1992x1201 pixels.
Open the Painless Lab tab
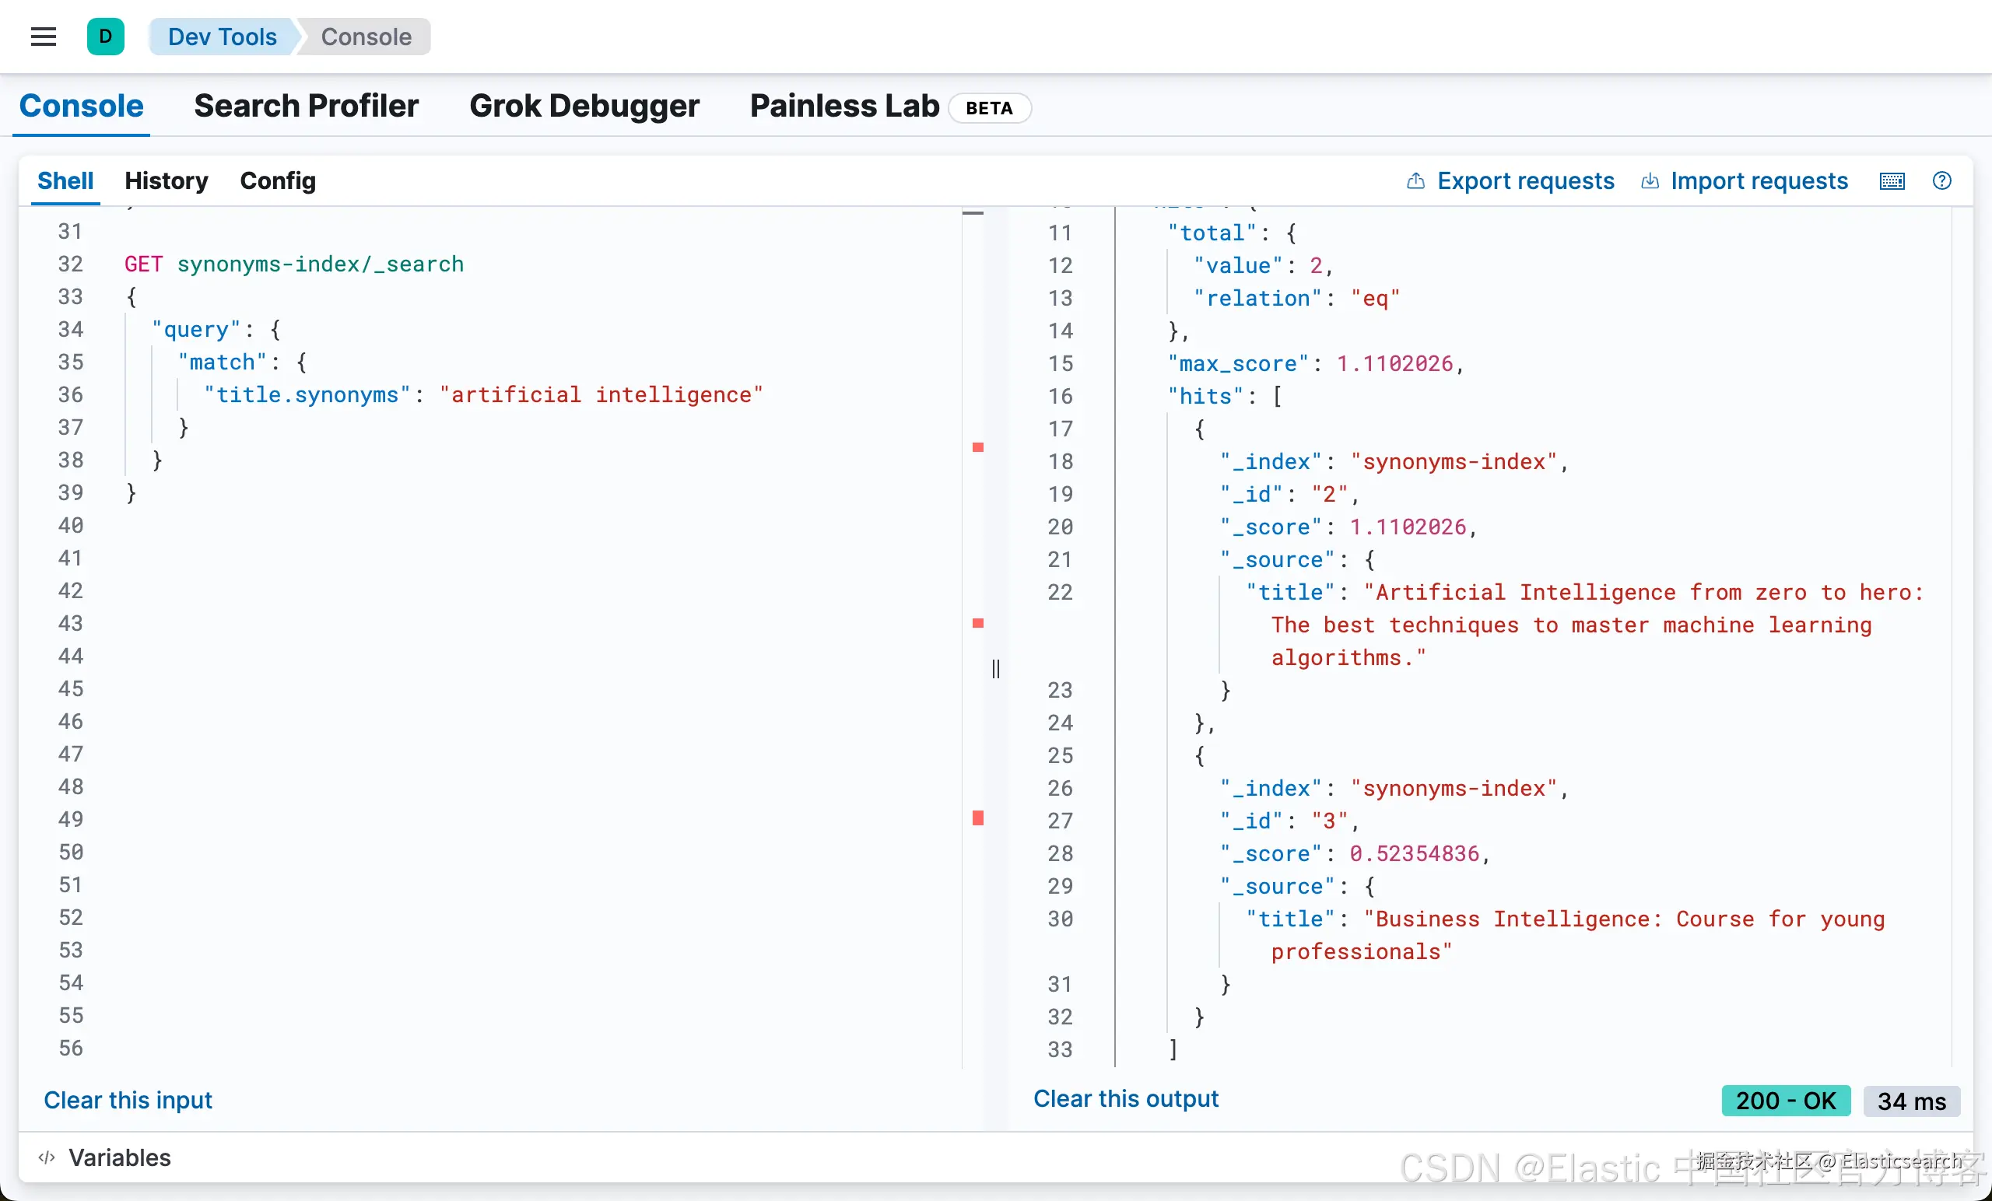(x=844, y=106)
